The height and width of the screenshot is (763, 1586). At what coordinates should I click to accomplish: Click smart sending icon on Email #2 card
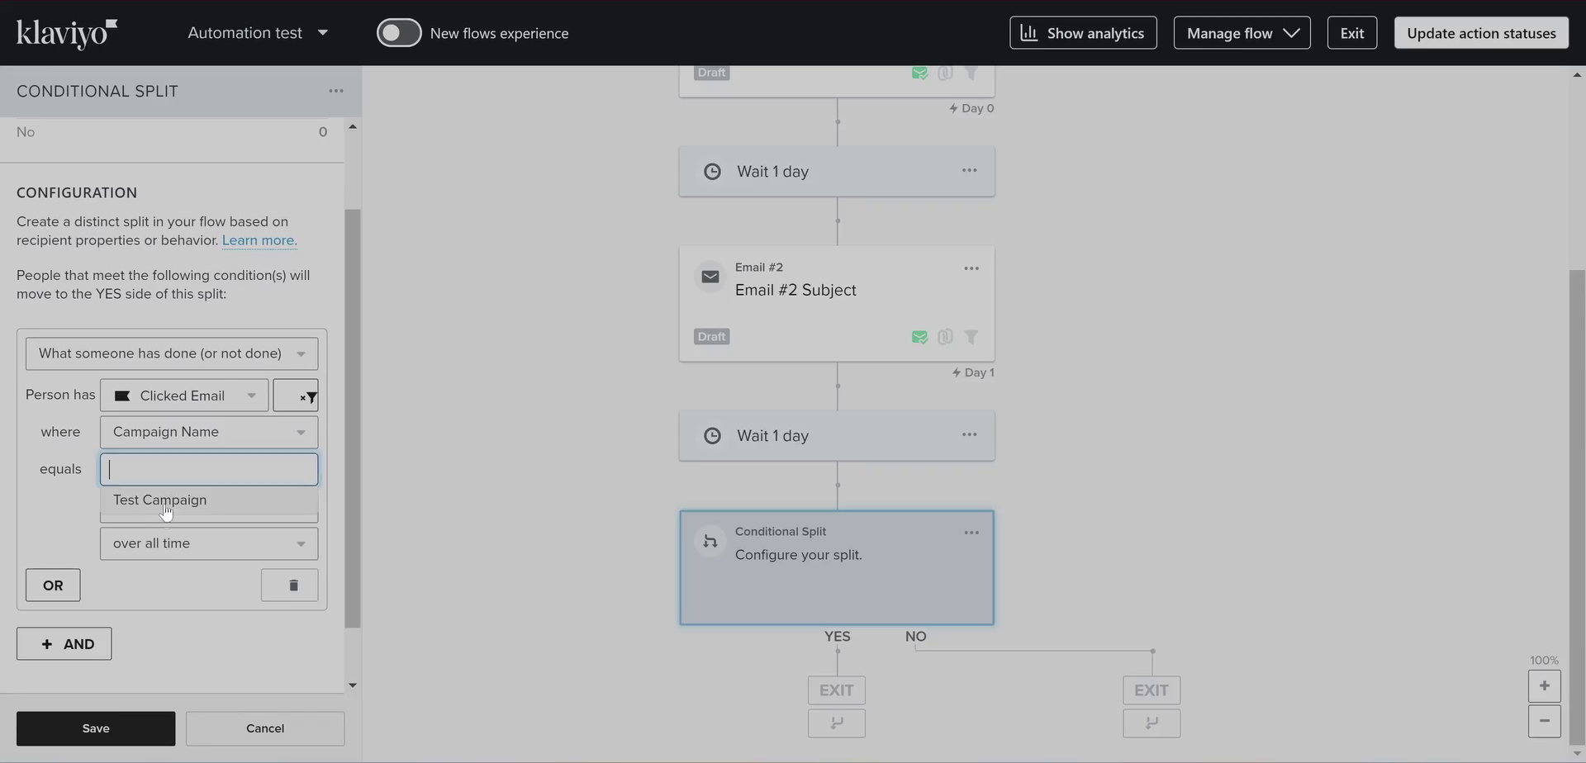919,337
